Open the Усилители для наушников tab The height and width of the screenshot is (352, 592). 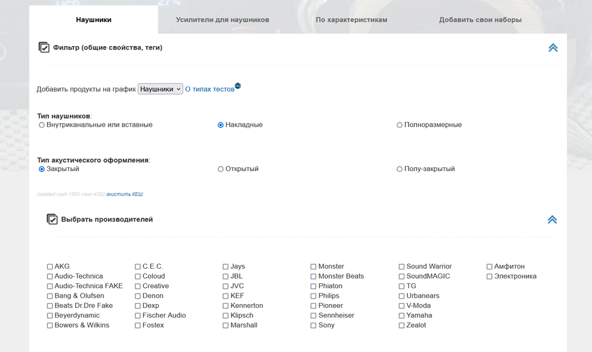point(223,20)
